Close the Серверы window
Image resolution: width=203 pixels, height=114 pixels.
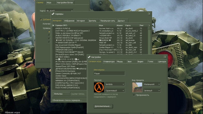pos(149,14)
